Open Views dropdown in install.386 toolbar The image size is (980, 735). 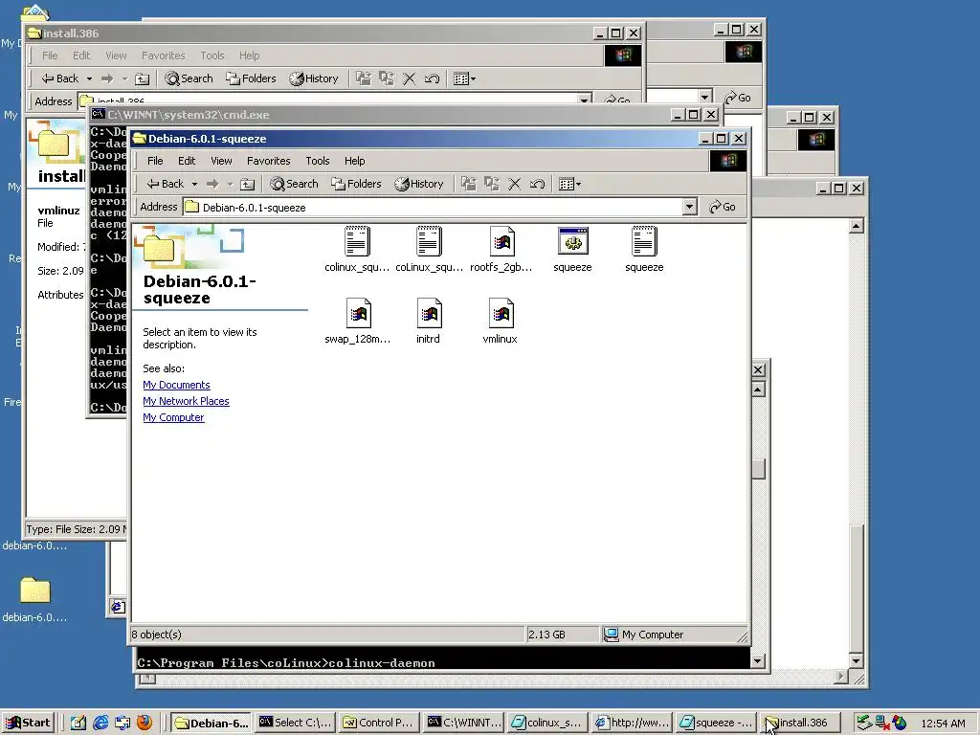point(464,78)
